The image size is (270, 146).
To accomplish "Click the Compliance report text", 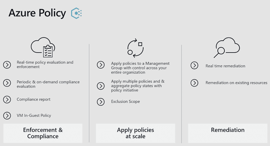I will click(x=33, y=99).
